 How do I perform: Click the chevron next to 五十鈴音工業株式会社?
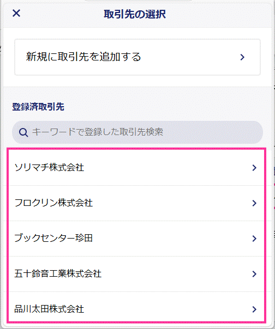[254, 274]
